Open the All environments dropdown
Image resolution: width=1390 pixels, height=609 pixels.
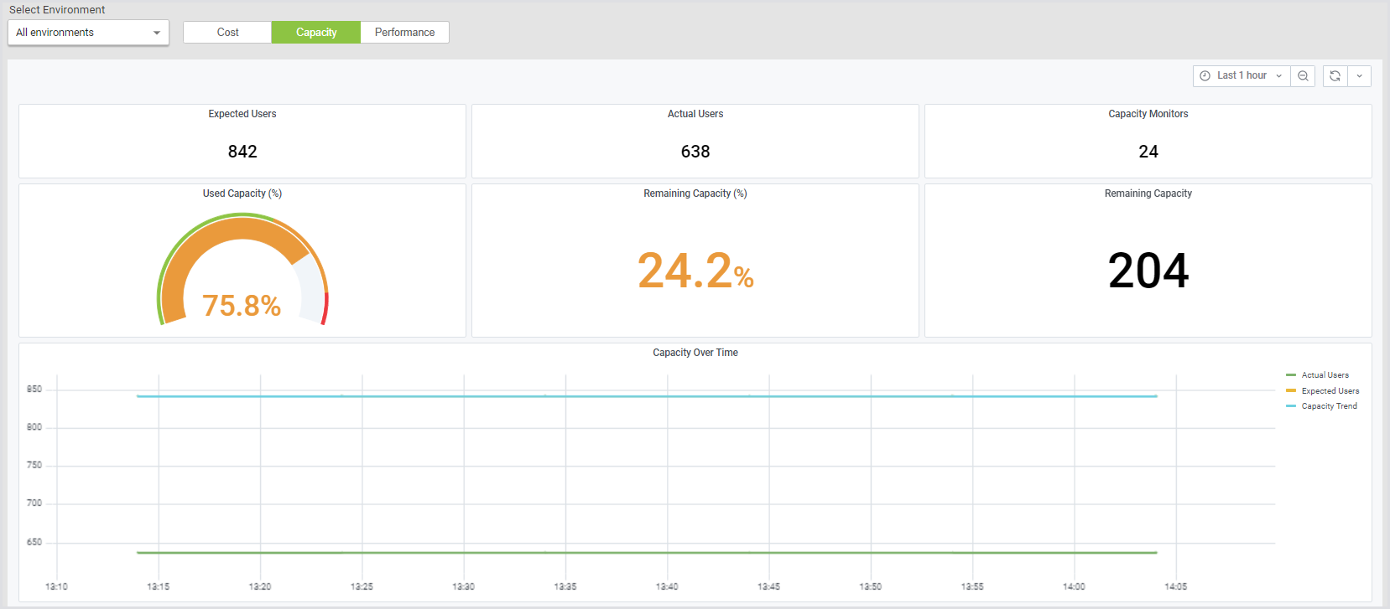[x=88, y=33]
